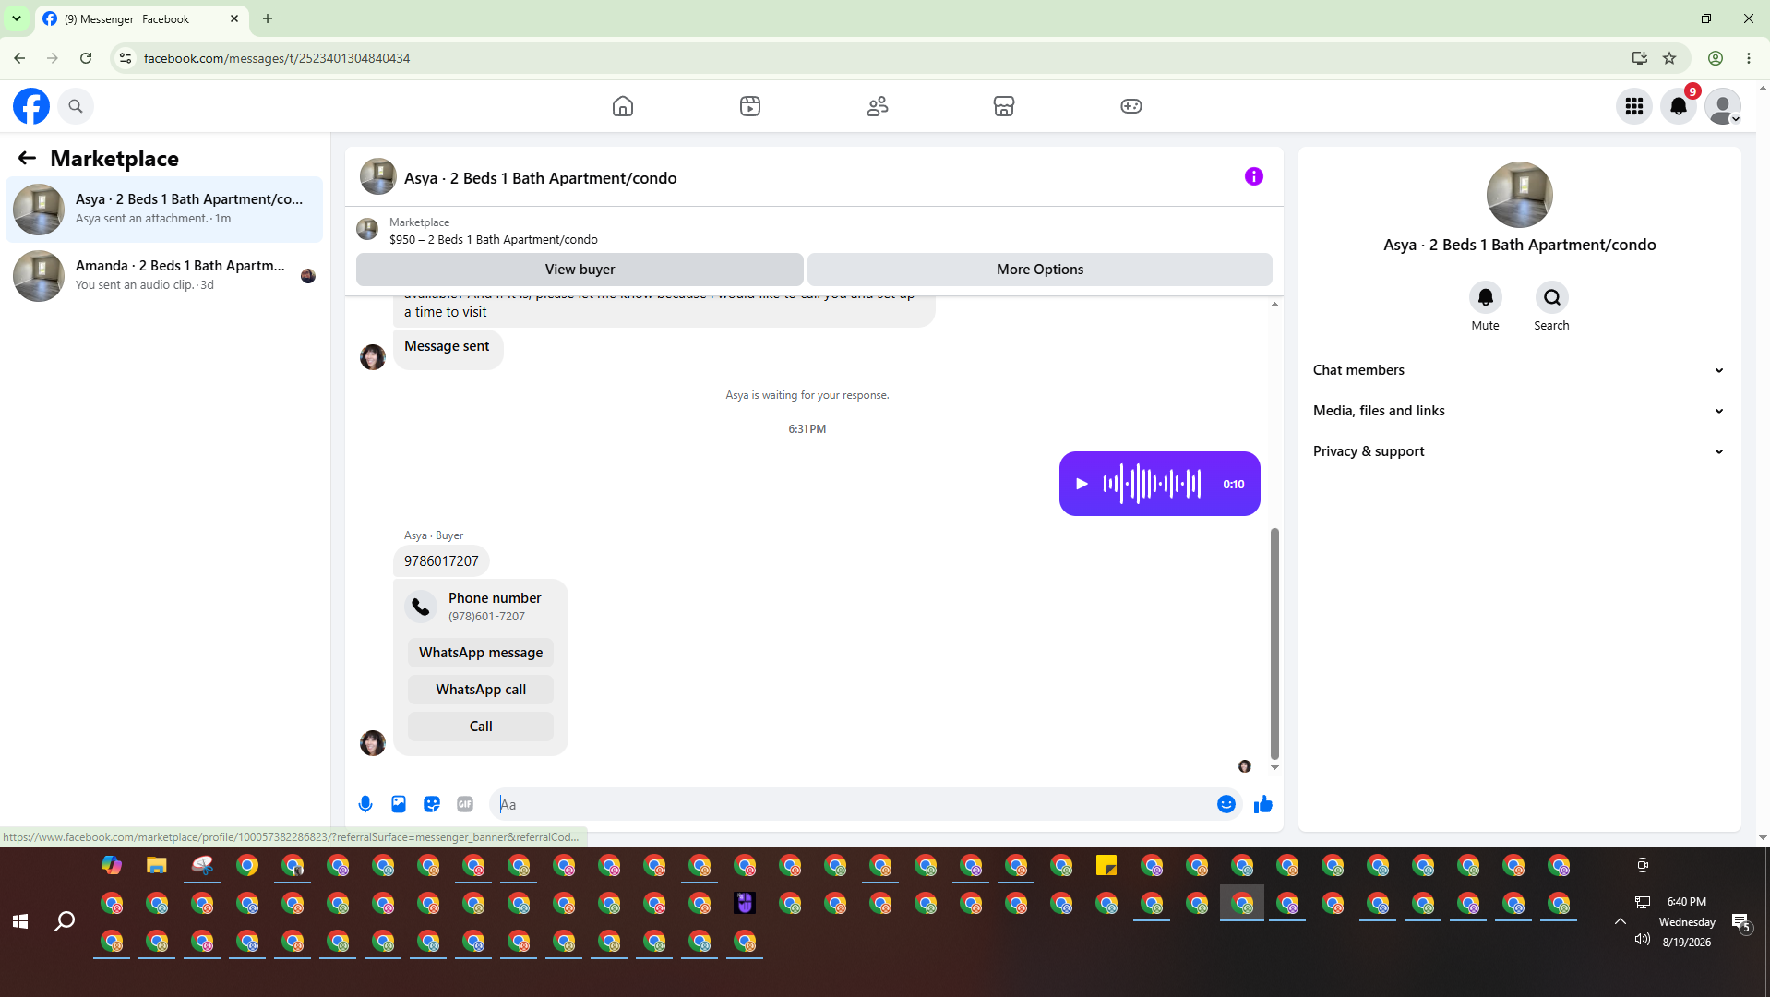This screenshot has height=997, width=1770.
Task: Open the $950 listing banner link
Action: pos(493,239)
